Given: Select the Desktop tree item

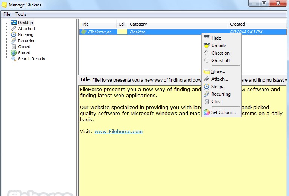Looking at the screenshot, I should point(26,23).
